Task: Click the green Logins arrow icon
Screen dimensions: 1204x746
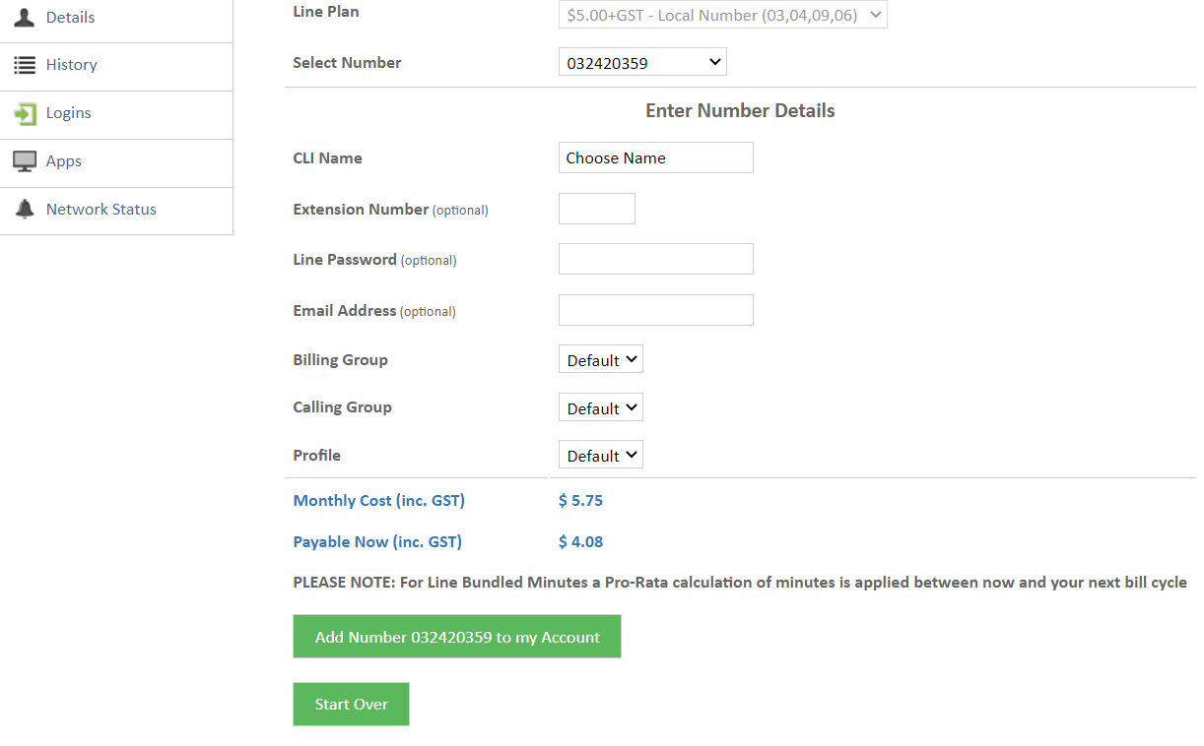Action: (25, 113)
